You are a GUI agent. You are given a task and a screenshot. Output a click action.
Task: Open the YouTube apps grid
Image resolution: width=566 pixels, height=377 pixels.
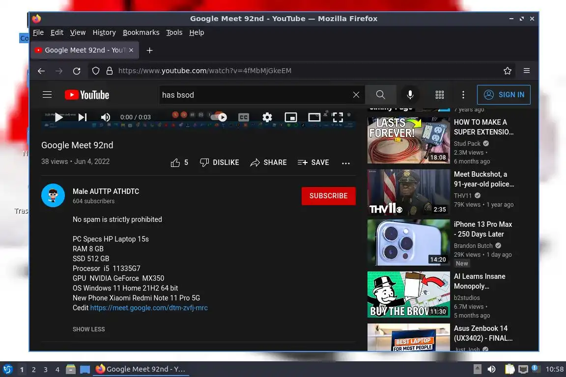(x=440, y=95)
